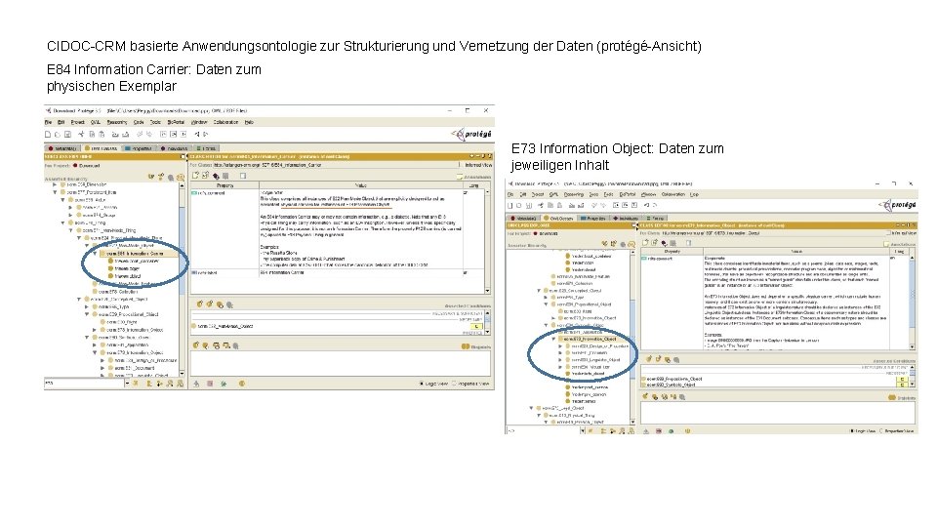This screenshot has width=937, height=527.
Task: Click Back navigation arrow in left Protégé toolbar
Action: coord(196,135)
